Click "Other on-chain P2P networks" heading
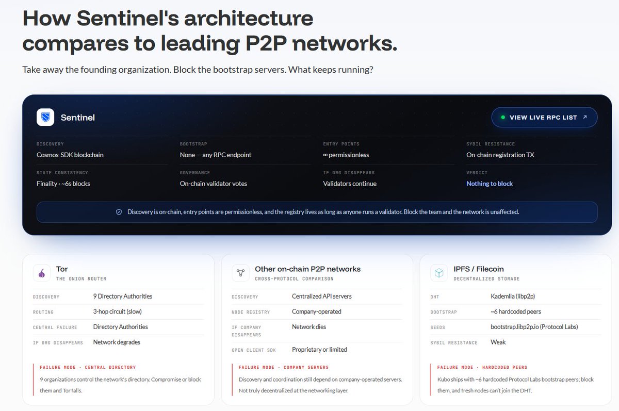The width and height of the screenshot is (619, 411). coord(307,269)
